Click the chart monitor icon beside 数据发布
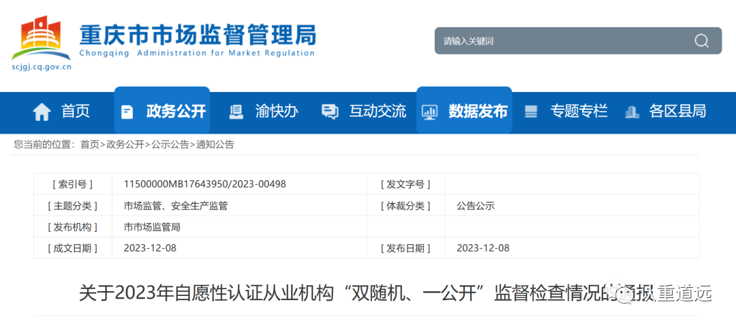Screen dimensions: 736x326 pos(429,112)
